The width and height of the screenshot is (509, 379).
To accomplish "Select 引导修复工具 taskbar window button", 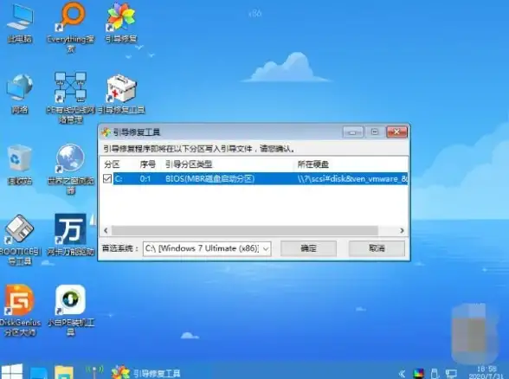I will click(145, 373).
